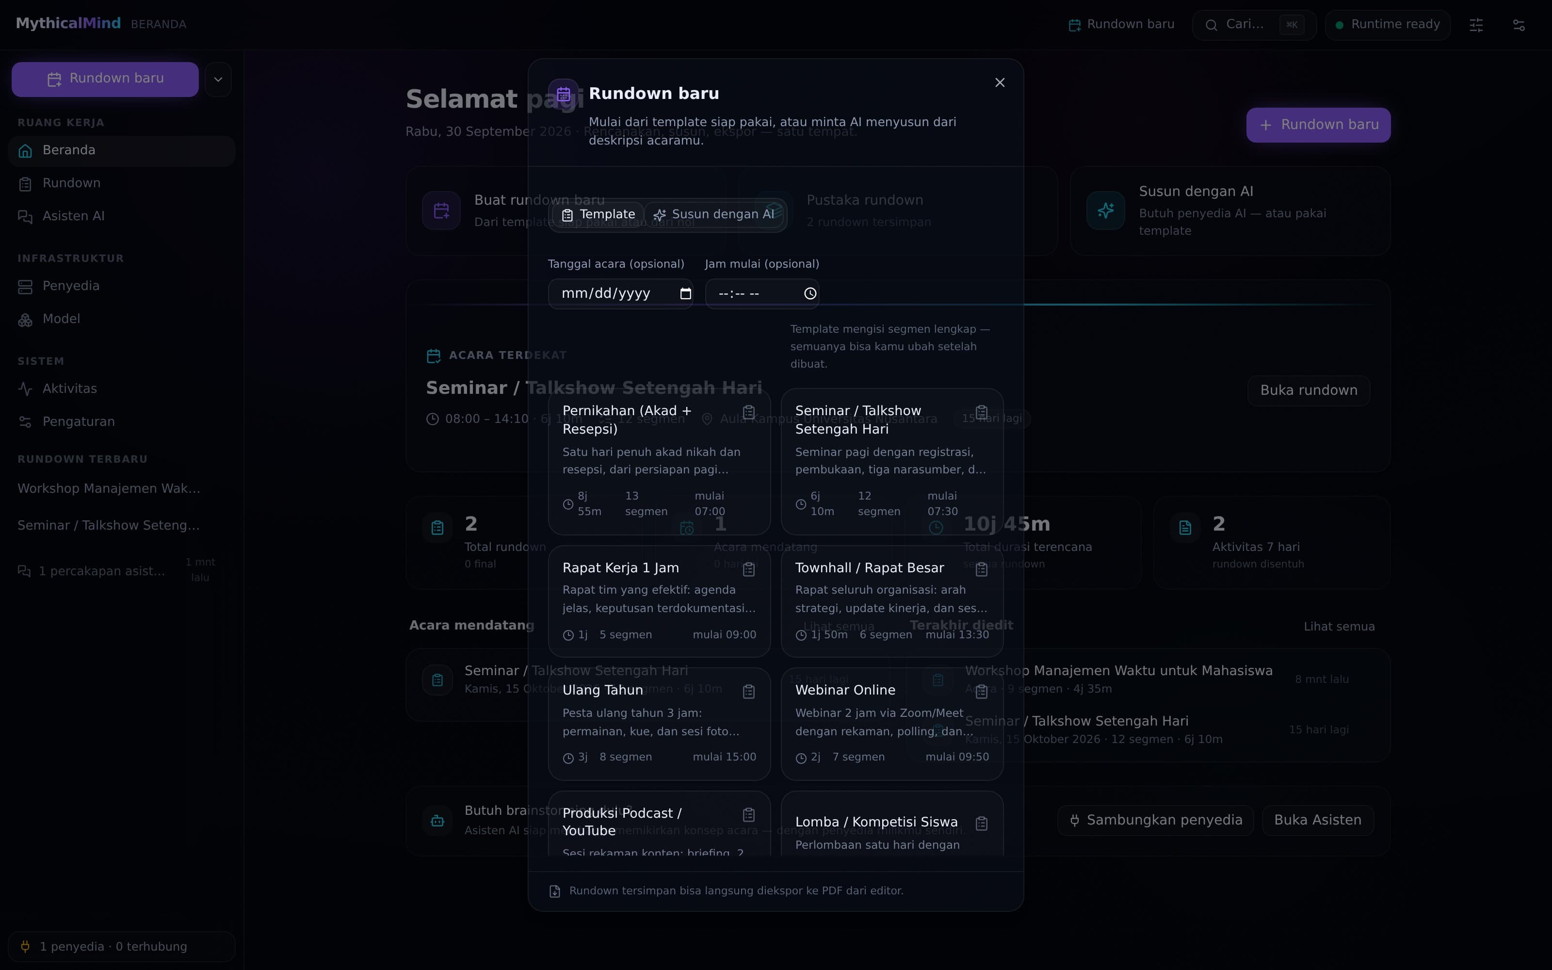Image resolution: width=1552 pixels, height=970 pixels.
Task: Select Produksi Podcast / YouTube template
Action: click(x=659, y=824)
